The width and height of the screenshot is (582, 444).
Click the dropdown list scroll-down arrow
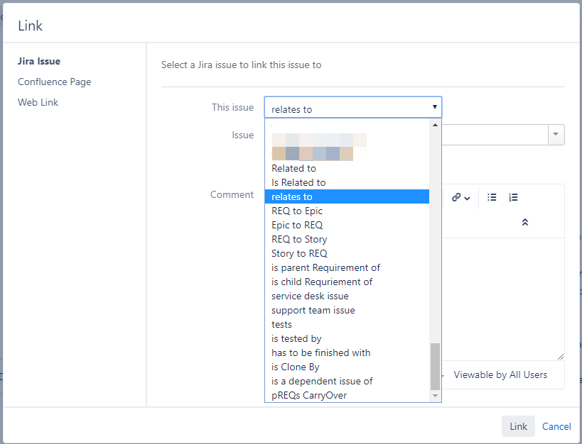(x=435, y=396)
